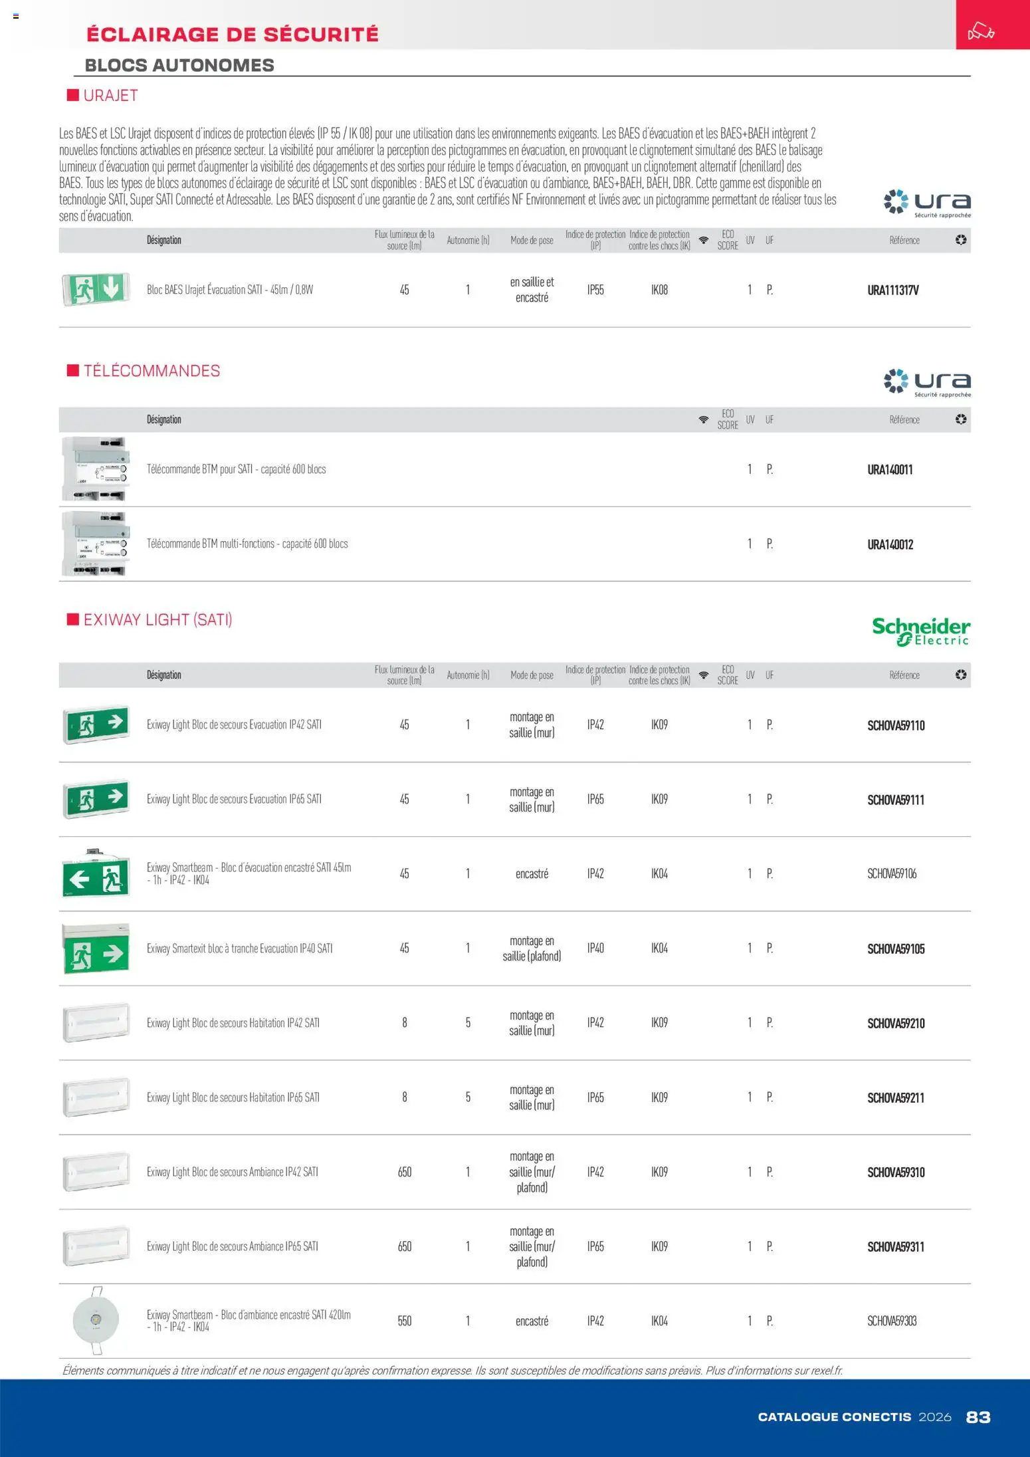Open the Bloc BAES Urajet Évacuation product image
The height and width of the screenshot is (1457, 1030).
pyautogui.click(x=96, y=289)
